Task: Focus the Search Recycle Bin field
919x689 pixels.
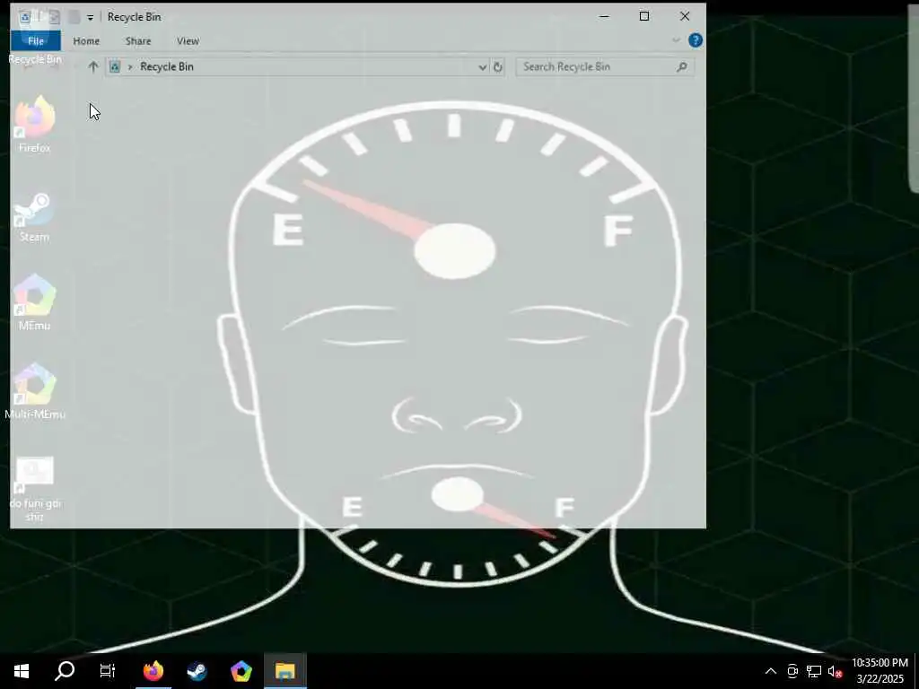Action: 605,66
